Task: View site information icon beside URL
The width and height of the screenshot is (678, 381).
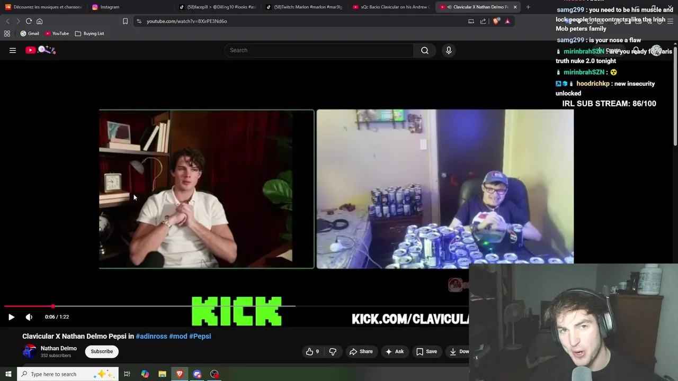Action: click(x=139, y=21)
